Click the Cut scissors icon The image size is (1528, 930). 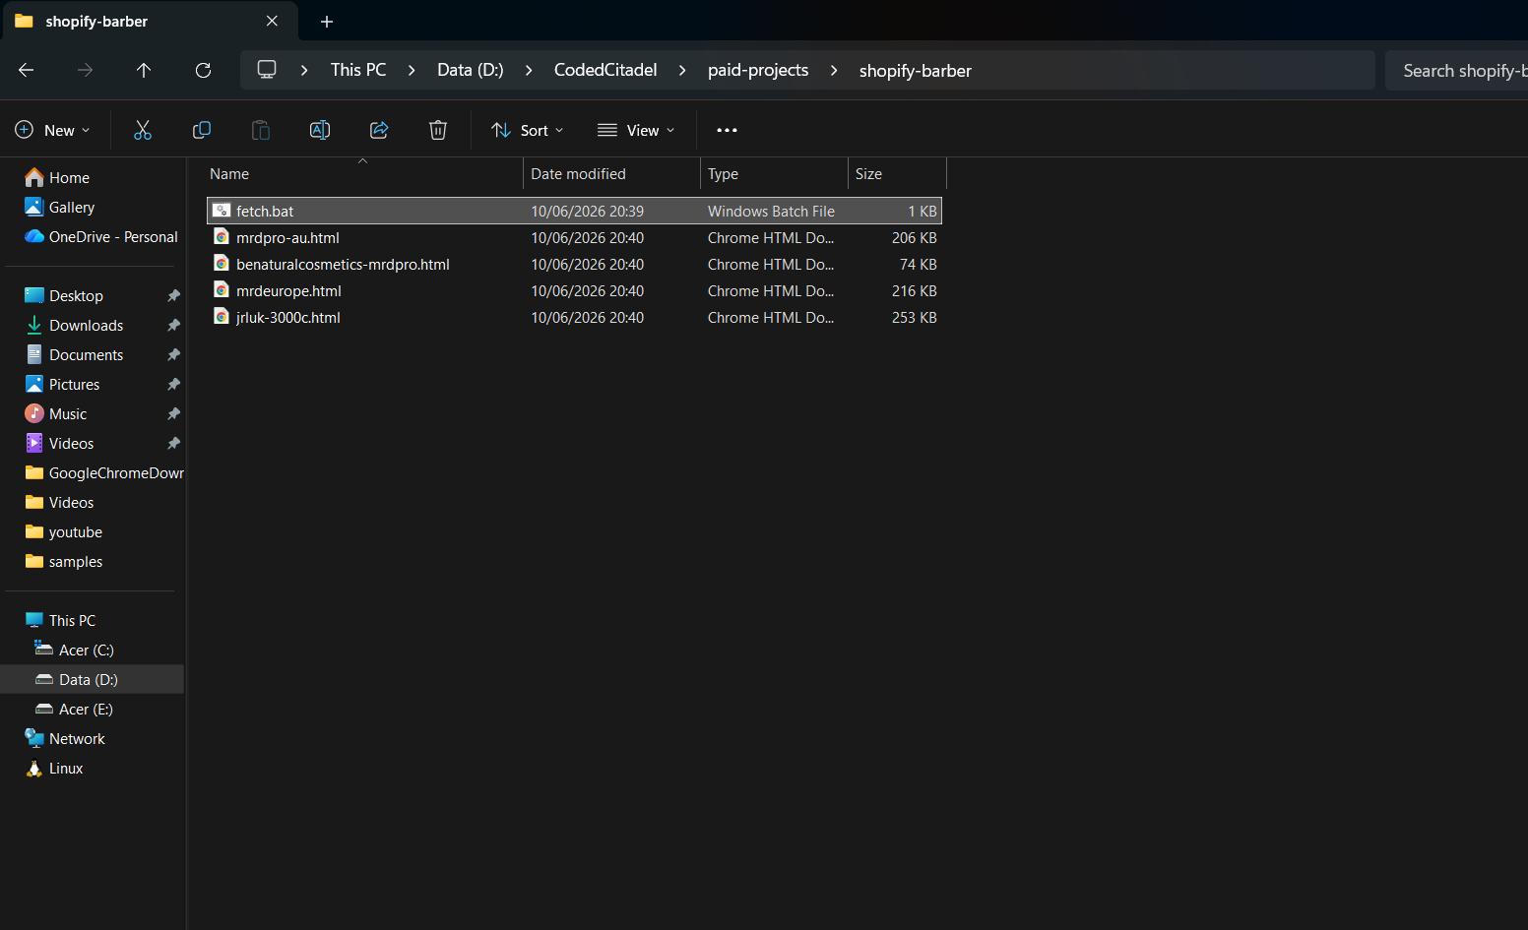pos(143,130)
